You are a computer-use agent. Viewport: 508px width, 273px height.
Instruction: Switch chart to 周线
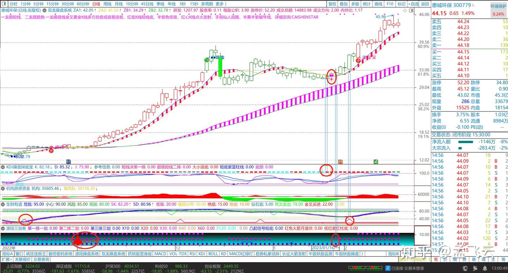(x=107, y=4)
